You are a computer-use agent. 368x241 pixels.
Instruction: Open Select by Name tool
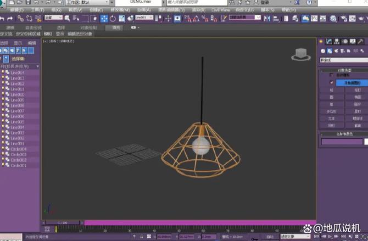click(x=76, y=18)
